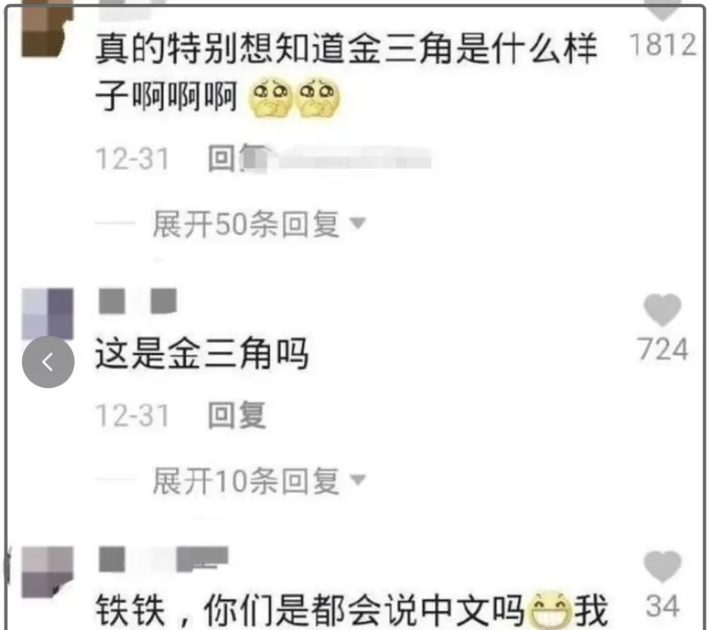
Task: Go back with the gray left-arrow circle
Action: [48, 362]
